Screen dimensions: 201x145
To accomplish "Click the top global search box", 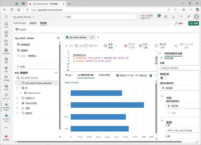I will click(x=98, y=17).
